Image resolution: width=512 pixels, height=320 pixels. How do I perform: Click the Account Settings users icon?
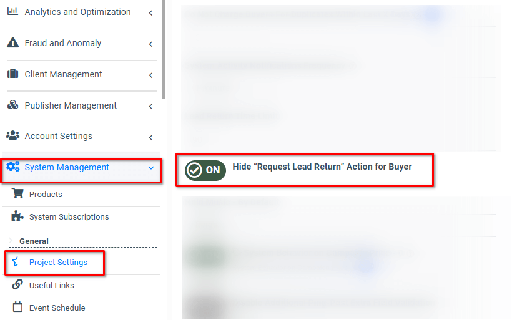coord(12,135)
